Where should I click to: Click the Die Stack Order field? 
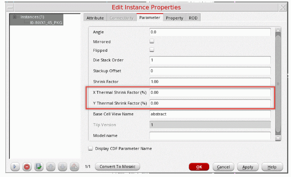tap(210, 60)
